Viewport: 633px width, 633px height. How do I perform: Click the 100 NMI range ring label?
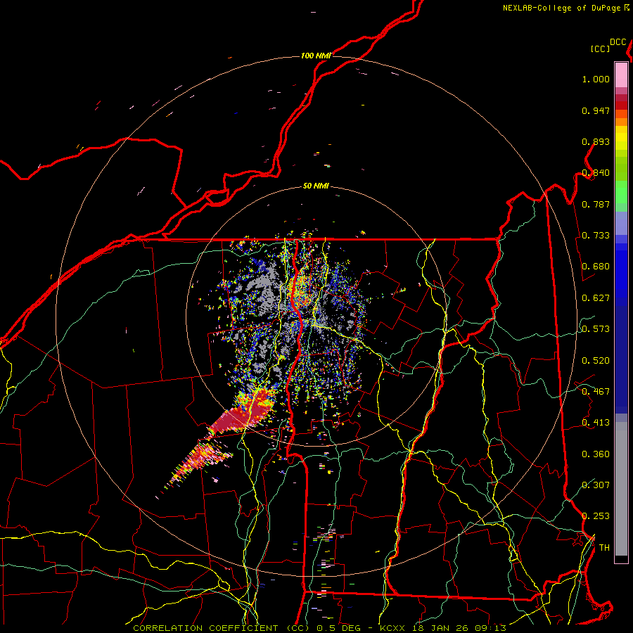[316, 56]
